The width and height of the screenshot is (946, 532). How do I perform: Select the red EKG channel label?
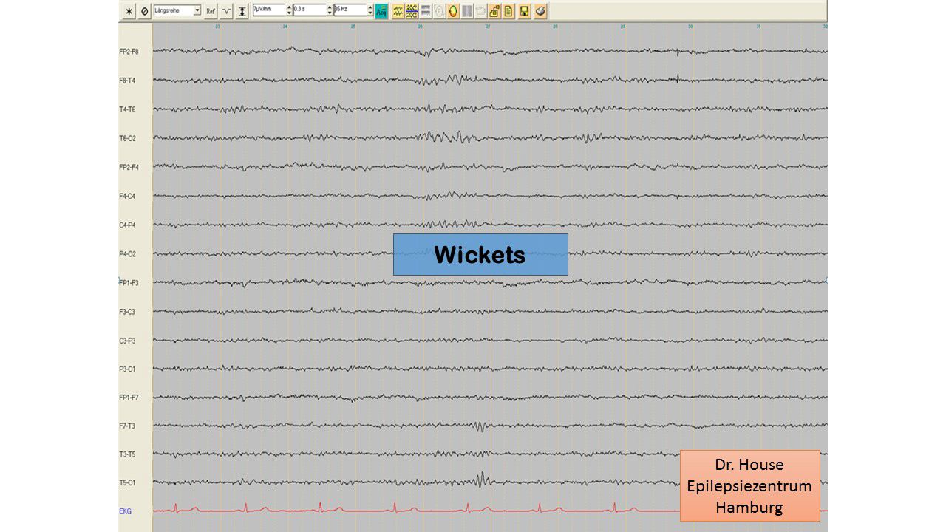(126, 511)
